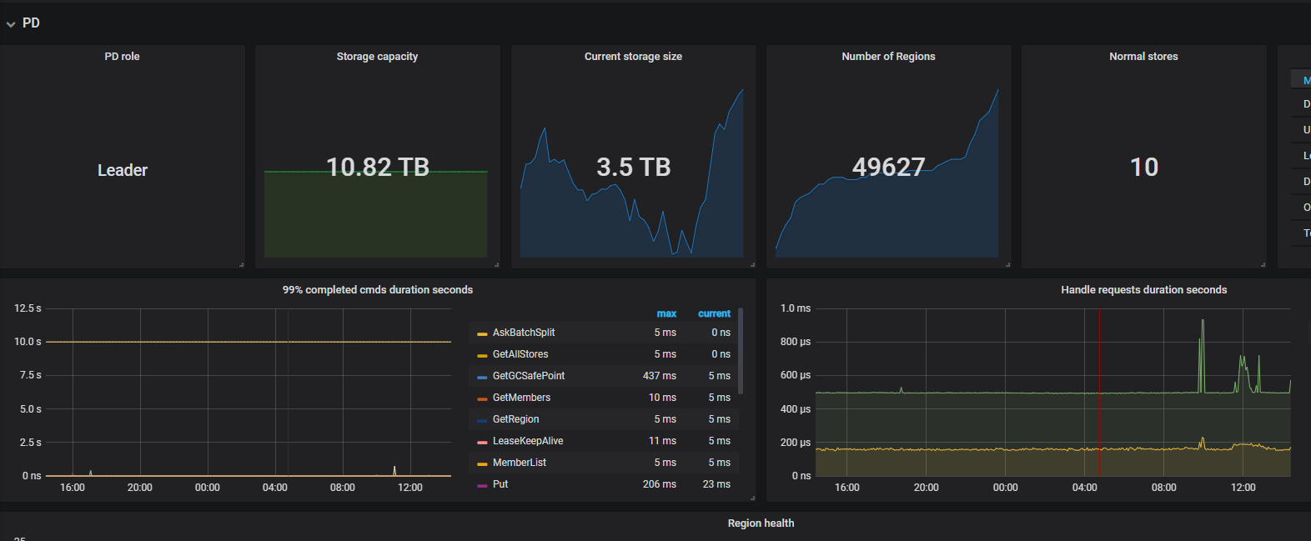Open the Number of Regions panel menu
The image size is (1311, 541).
click(888, 57)
